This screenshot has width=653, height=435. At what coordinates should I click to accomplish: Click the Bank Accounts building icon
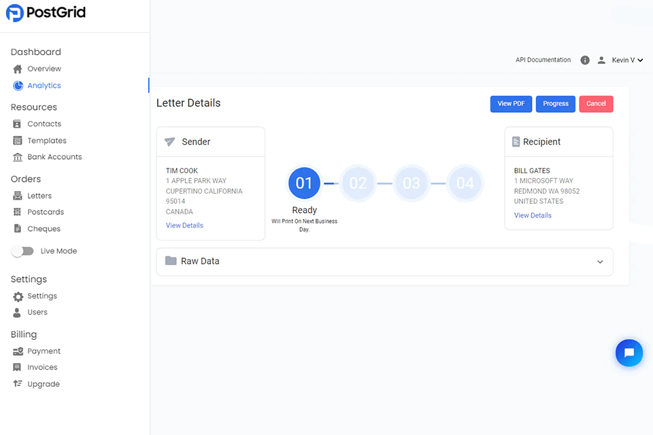coord(18,157)
